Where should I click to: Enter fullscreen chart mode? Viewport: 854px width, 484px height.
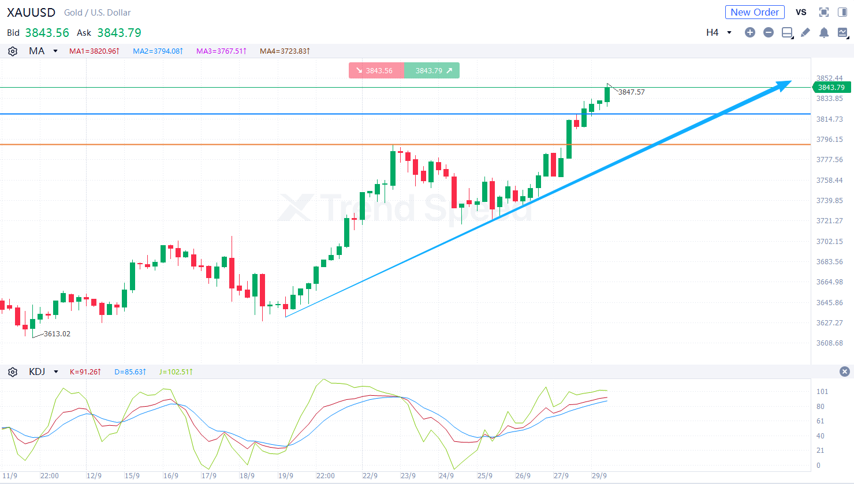[x=824, y=12]
